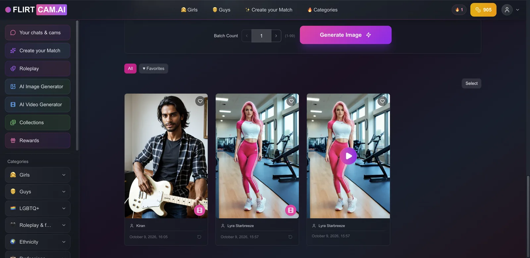The image size is (530, 258).
Task: Increase batch count with right arrow
Action: coord(276,36)
